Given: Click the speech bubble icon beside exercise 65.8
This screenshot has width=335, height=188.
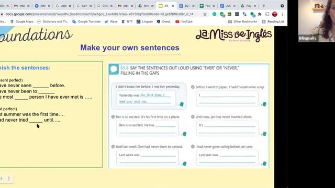Looking at the screenshot, I should tap(114, 69).
